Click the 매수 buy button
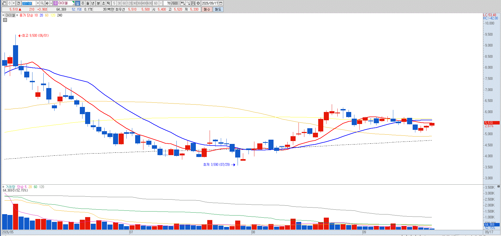The height and width of the screenshot is (236, 501). (x=207, y=9)
